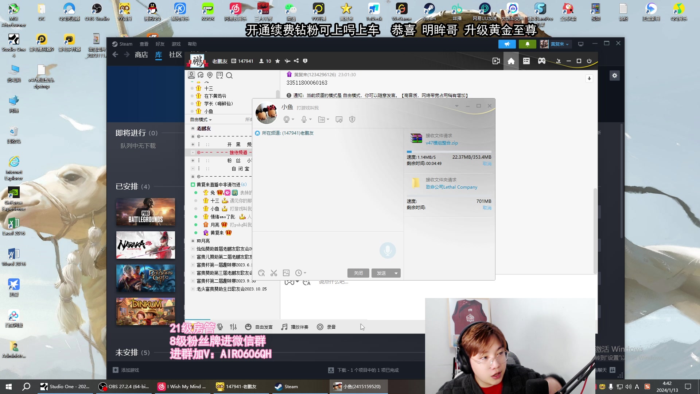The height and width of the screenshot is (394, 700).
Task: Click the share icon in channel header
Action: tap(296, 61)
